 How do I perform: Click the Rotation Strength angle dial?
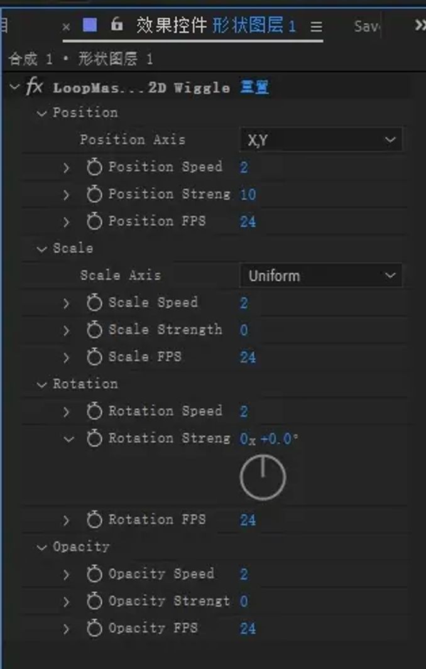(263, 477)
